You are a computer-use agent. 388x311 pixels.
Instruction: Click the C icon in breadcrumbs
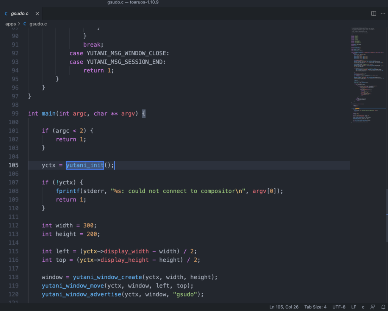pos(25,24)
